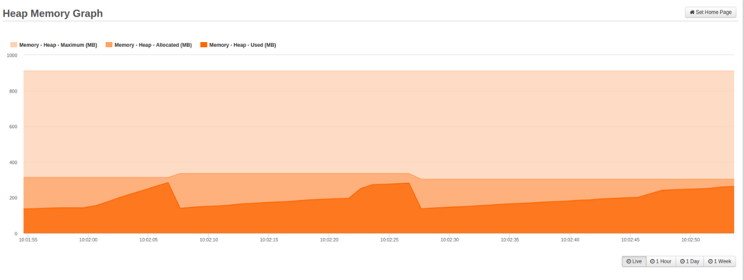
Task: Show the last 1 Hour of data
Action: pyautogui.click(x=661, y=261)
